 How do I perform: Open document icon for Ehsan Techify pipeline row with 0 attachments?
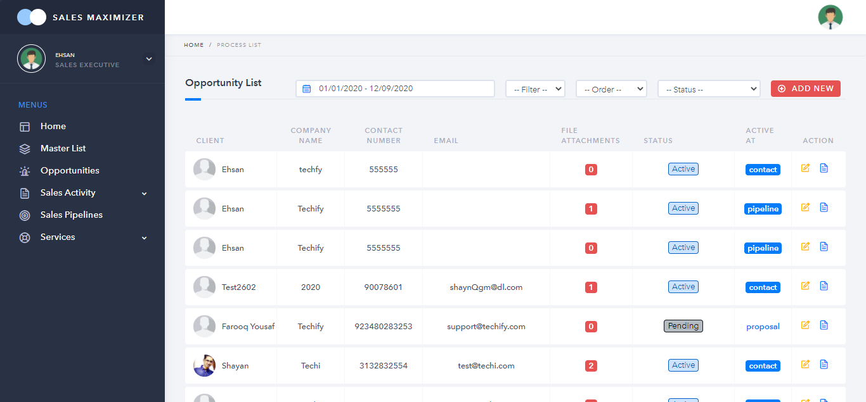point(824,247)
